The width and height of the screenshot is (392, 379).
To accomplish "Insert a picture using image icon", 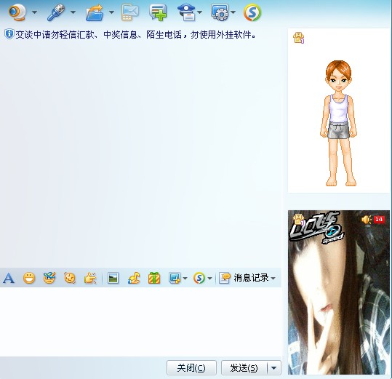I will [113, 278].
